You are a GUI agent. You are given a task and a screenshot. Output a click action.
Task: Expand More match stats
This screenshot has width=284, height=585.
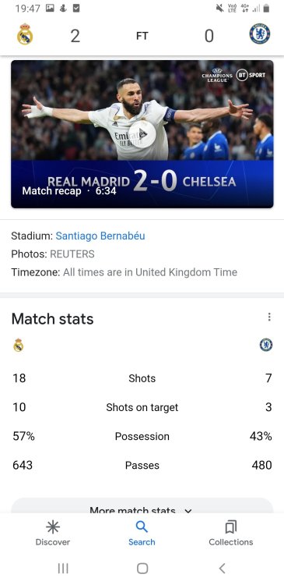point(142,509)
